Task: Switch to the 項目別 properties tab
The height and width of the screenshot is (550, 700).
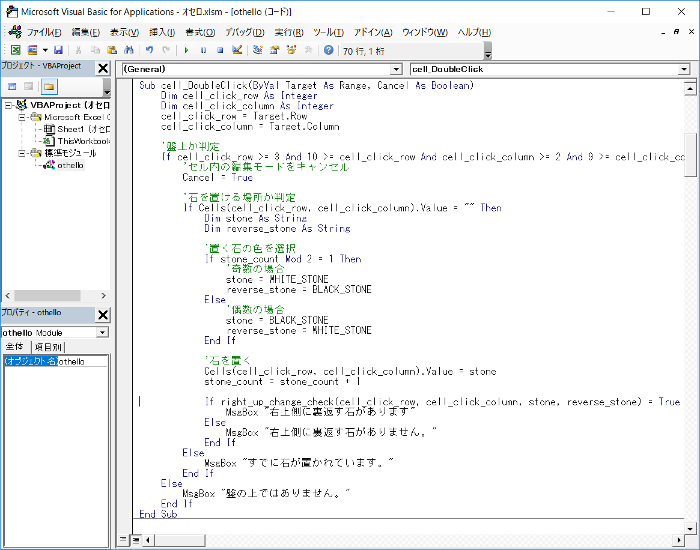Action: coord(47,347)
